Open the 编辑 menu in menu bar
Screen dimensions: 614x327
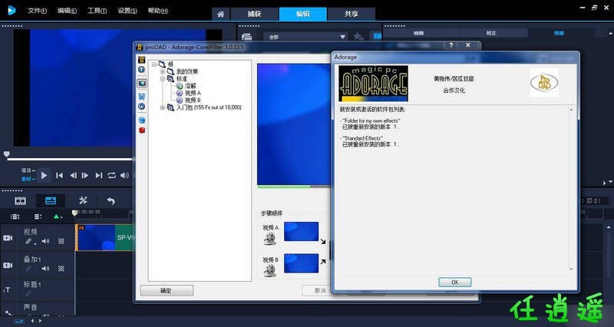click(67, 11)
